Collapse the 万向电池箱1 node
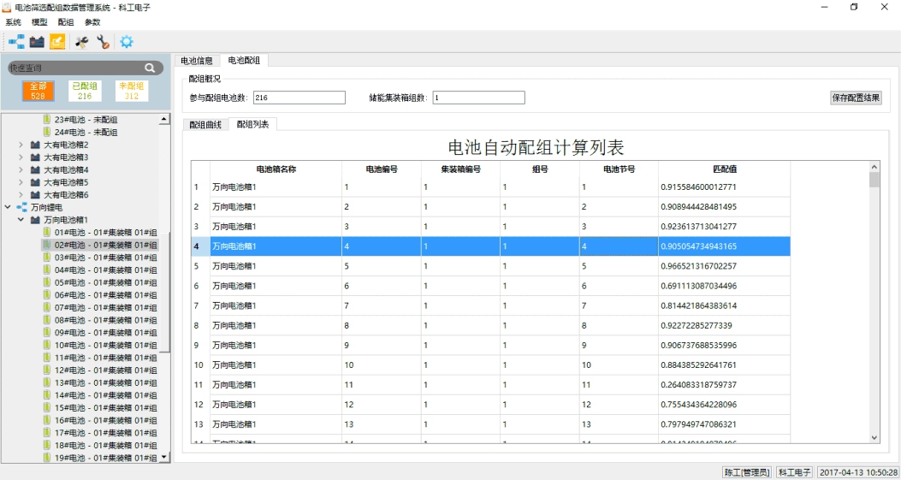 tap(21, 220)
